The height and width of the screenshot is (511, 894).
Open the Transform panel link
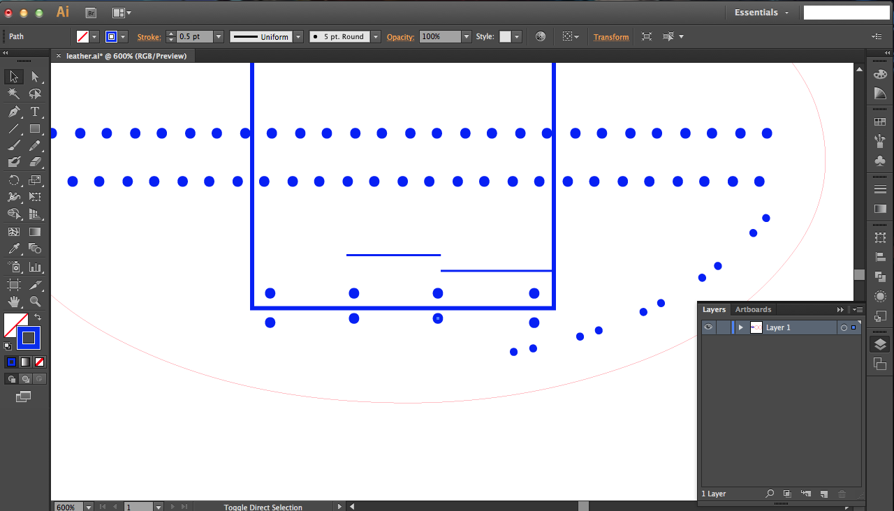click(611, 37)
